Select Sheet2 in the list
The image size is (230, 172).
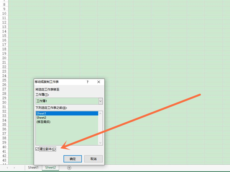click(67, 118)
